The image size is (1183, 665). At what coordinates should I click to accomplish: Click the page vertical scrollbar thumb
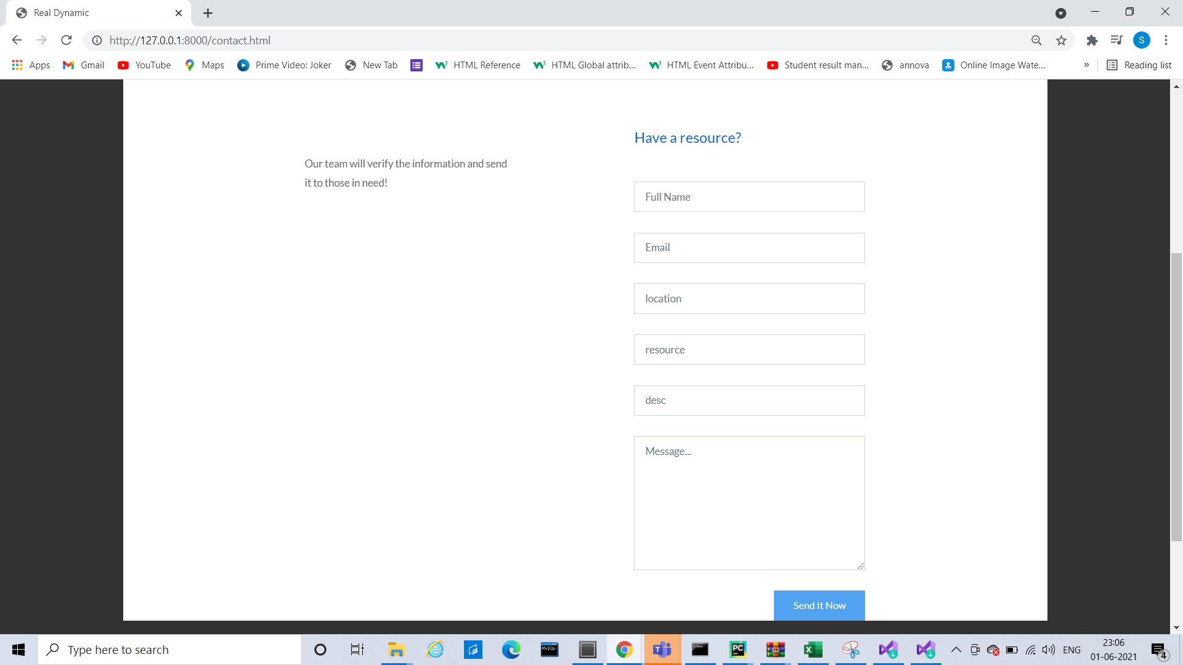click(1176, 397)
